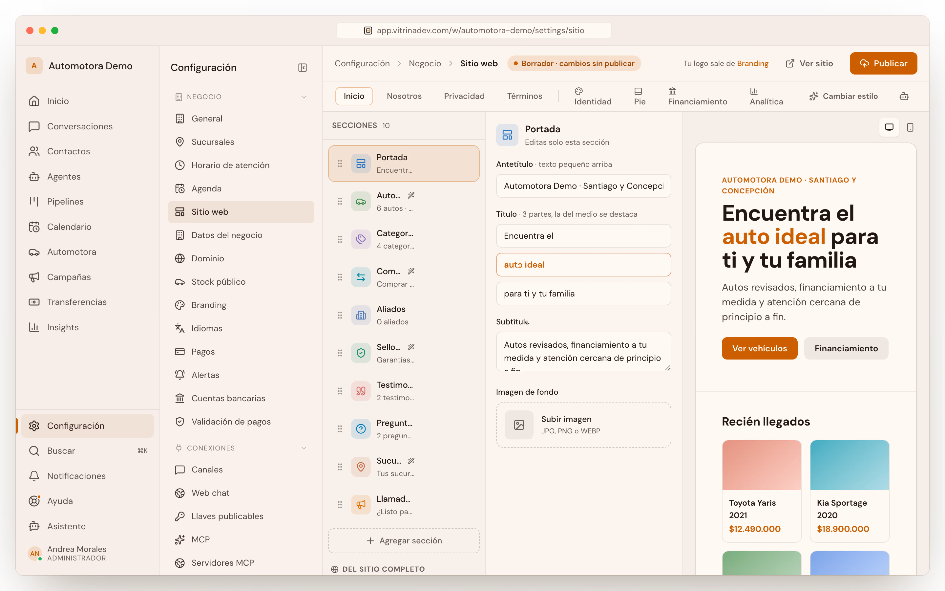Open the Toyota Yaris 2021 card
Screen dimensions: 945x591
click(762, 491)
